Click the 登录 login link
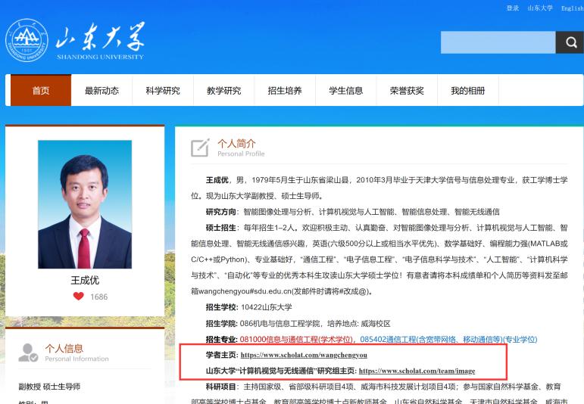The height and width of the screenshot is (404, 584). [513, 8]
